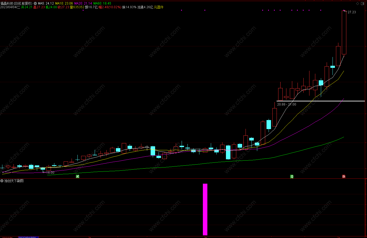Click the diamond icon at top right

click(x=358, y=3)
